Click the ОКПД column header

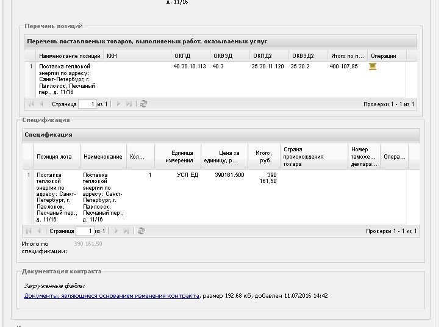click(x=190, y=56)
